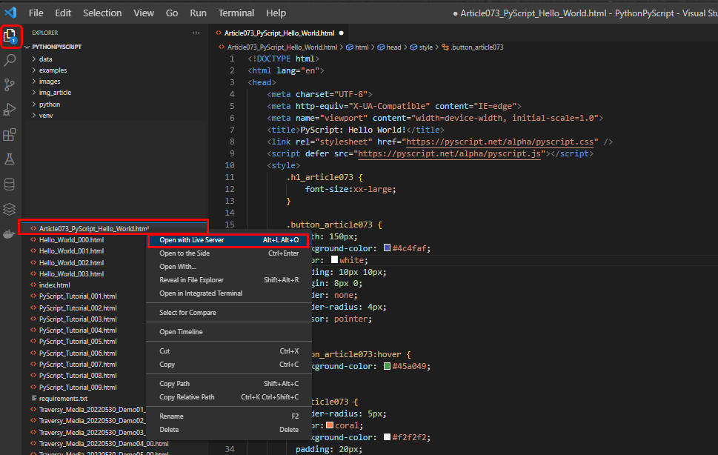Open the Run and Debug view icon
718x455 pixels.
coord(10,110)
